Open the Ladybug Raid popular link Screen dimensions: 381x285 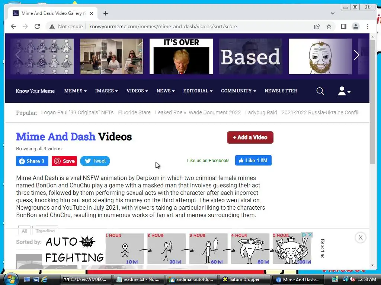(261, 112)
